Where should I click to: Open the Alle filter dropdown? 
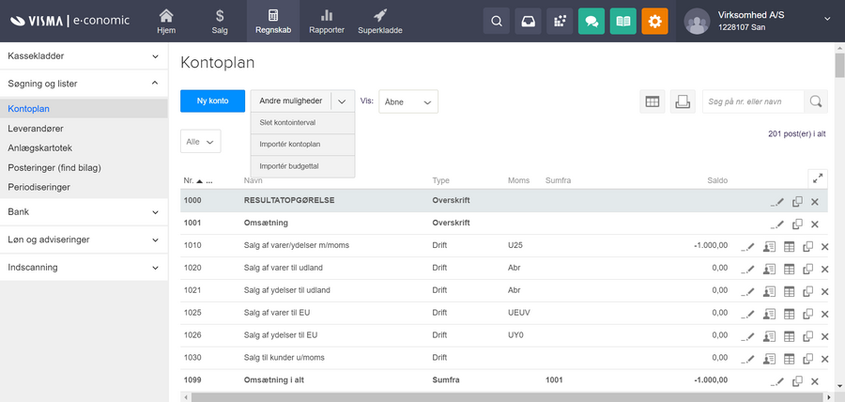pyautogui.click(x=200, y=142)
